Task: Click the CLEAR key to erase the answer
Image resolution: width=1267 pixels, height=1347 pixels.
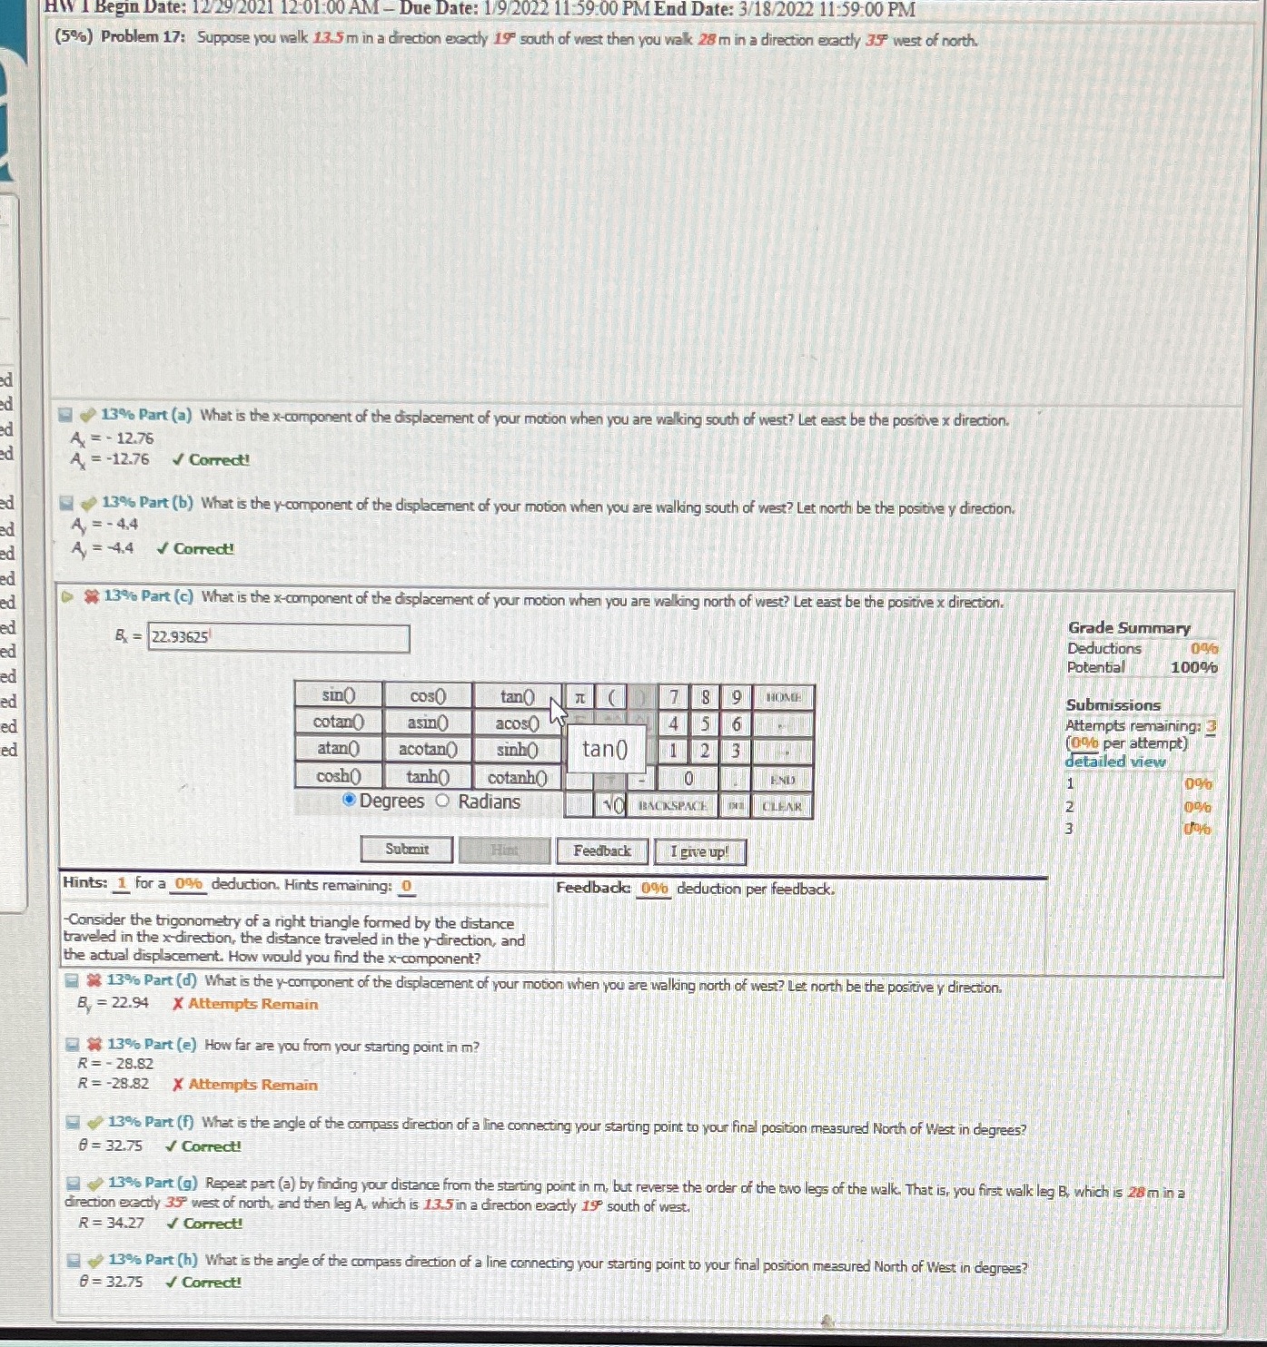Action: point(782,806)
